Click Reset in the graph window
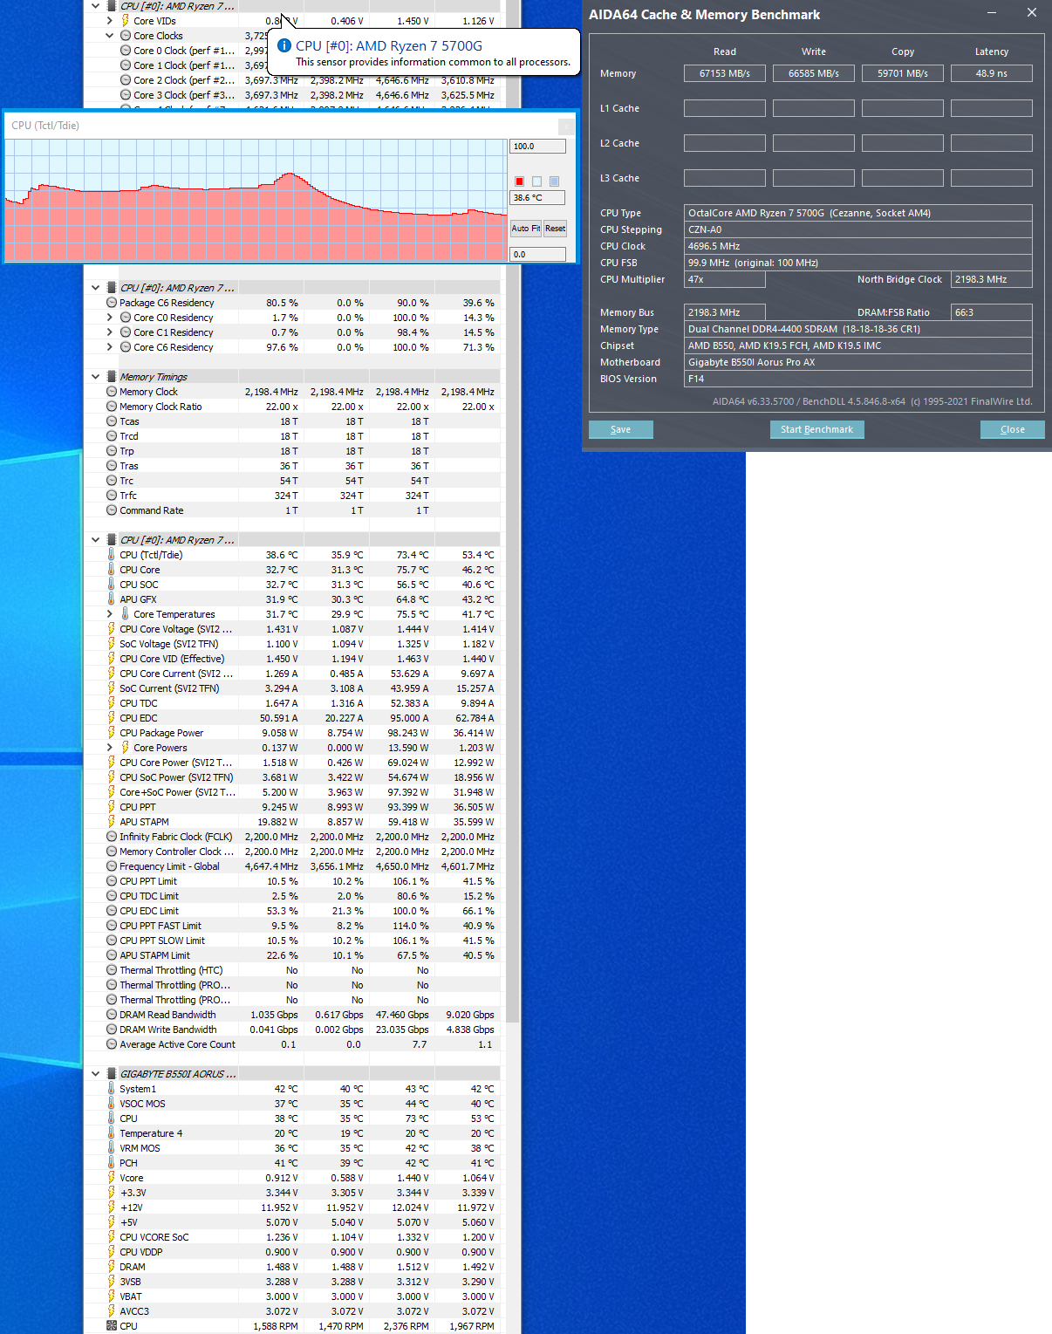 555,229
